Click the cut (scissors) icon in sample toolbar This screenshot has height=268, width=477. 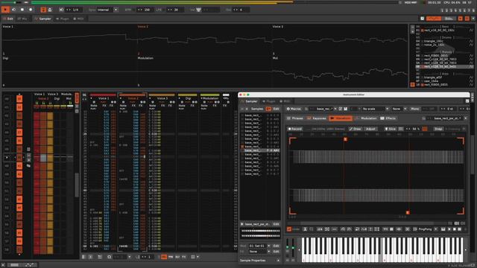pyautogui.click(x=305, y=229)
